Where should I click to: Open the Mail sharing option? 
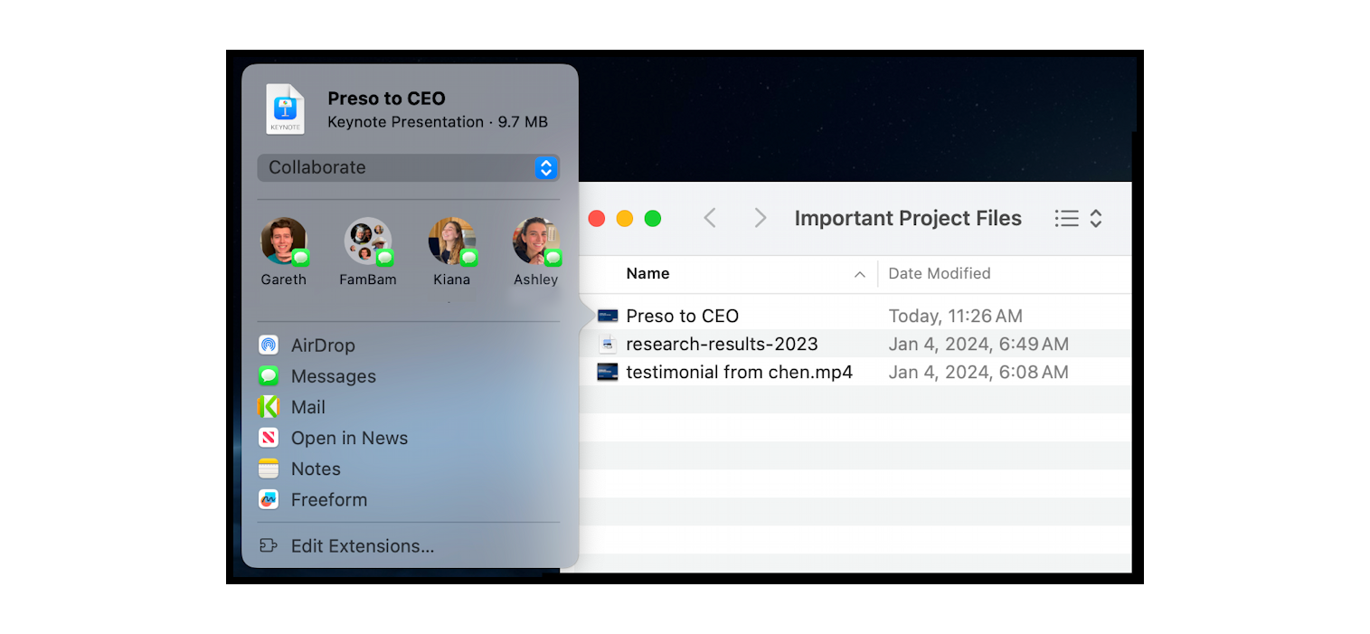pyautogui.click(x=307, y=406)
